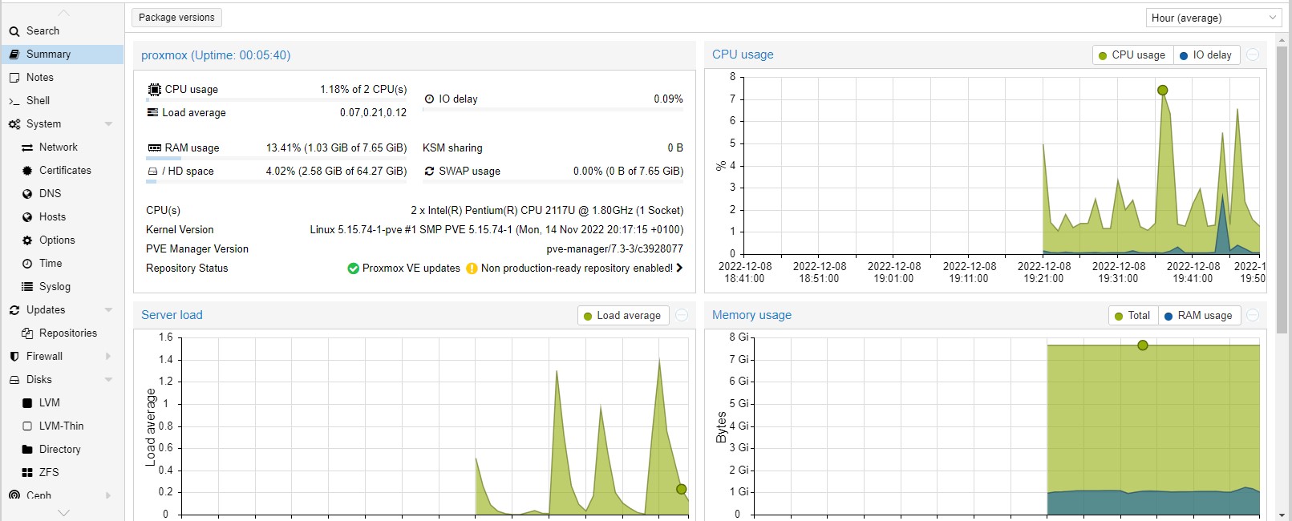
Task: Click the Time clock icon
Action: pyautogui.click(x=27, y=264)
